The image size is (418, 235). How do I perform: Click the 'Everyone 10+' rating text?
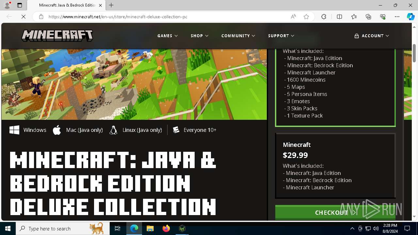(200, 130)
